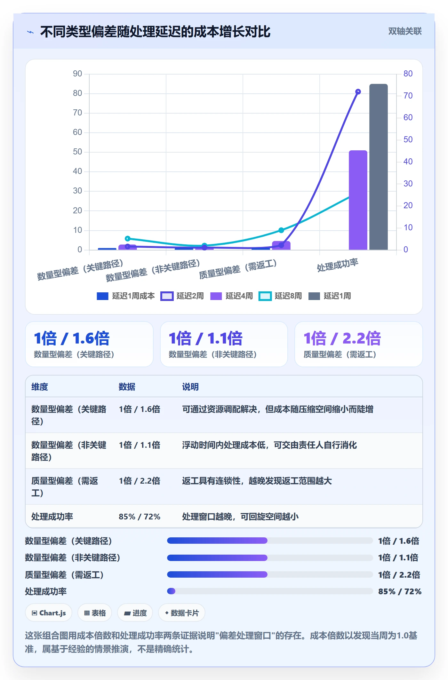Screen dimensions: 448x680
Task: Click the 双轴关联 label in header
Action: pos(405,31)
